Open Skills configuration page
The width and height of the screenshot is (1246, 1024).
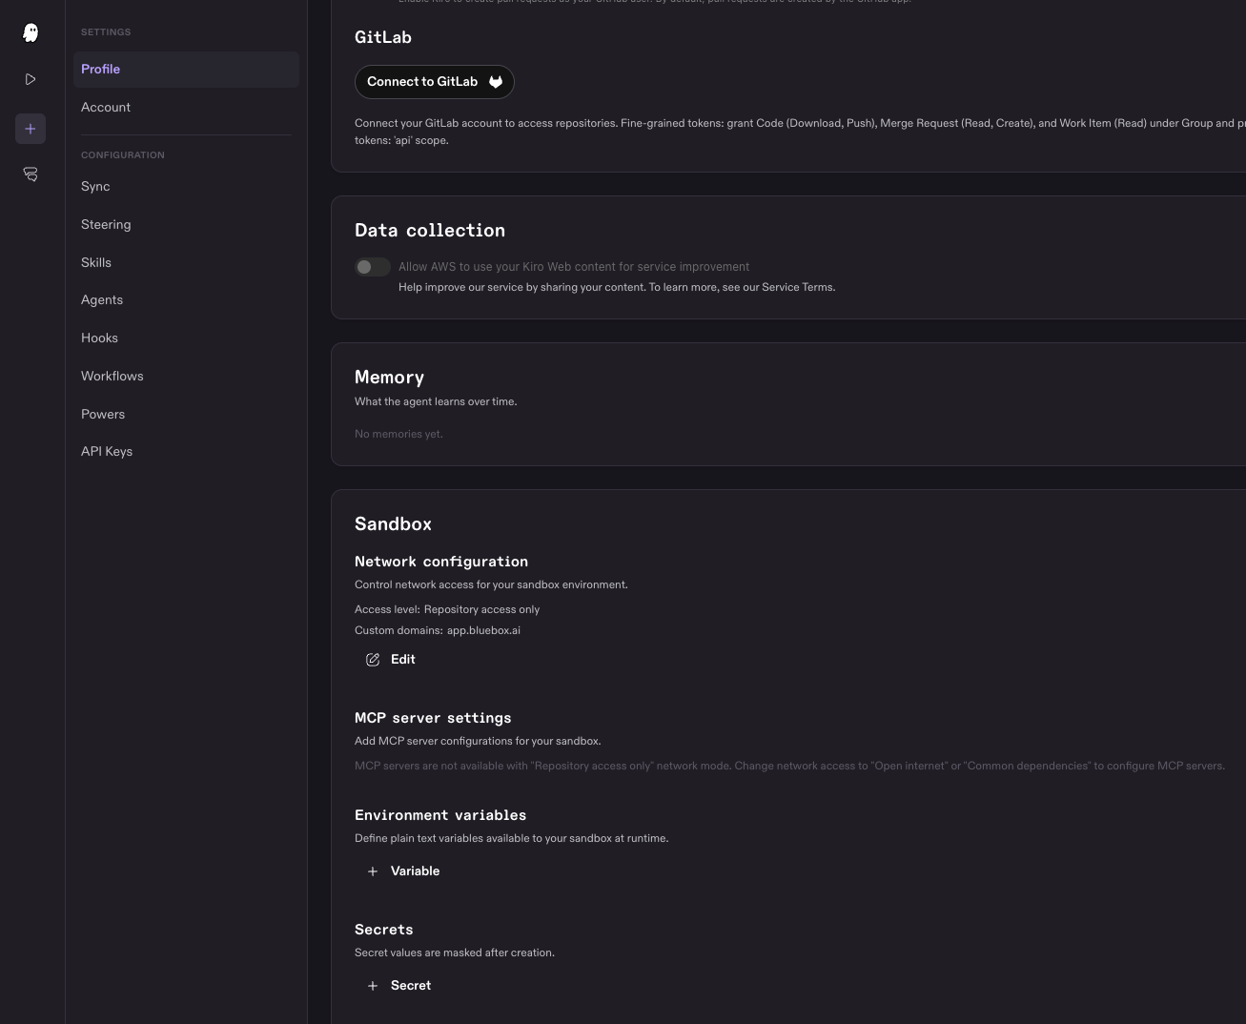point(186,263)
